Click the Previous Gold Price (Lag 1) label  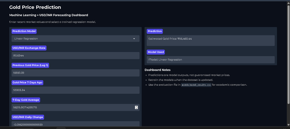pyautogui.click(x=30, y=65)
